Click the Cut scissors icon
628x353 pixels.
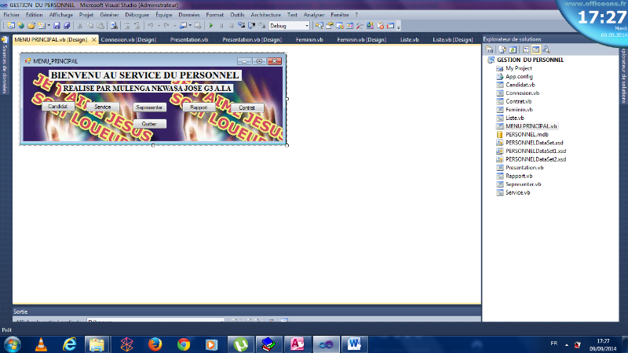(x=80, y=26)
